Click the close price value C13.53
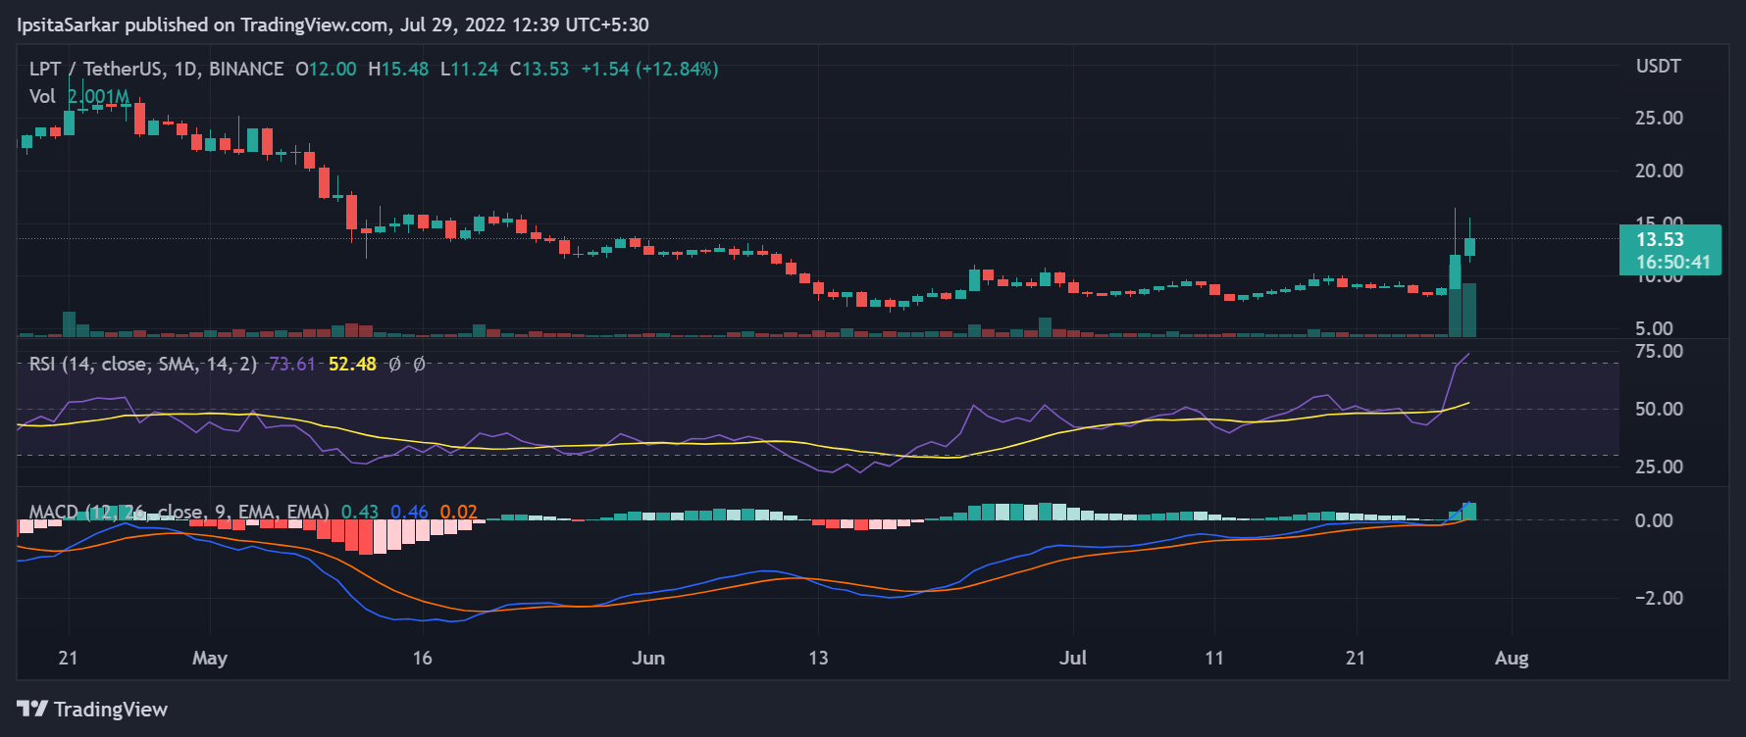1746x737 pixels. coord(539,69)
